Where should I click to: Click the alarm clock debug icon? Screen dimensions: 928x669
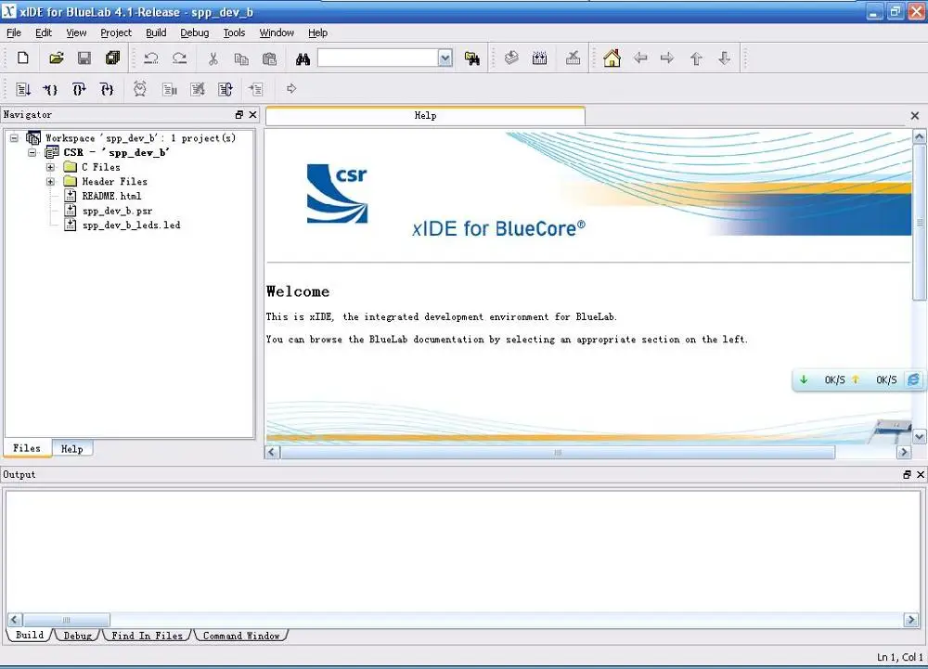coord(140,89)
